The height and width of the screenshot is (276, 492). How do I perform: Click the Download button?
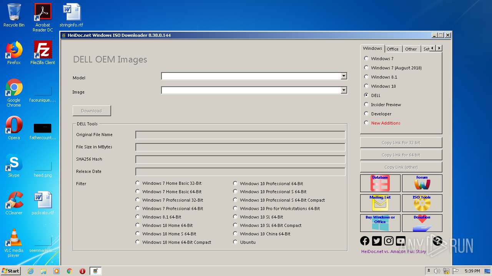click(x=91, y=111)
